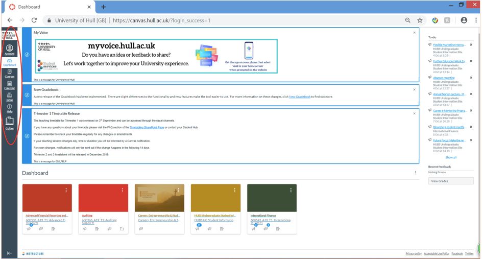This screenshot has width=483, height=259.
Task: Open the Absence reporting to-do item
Action: pyautogui.click(x=444, y=78)
